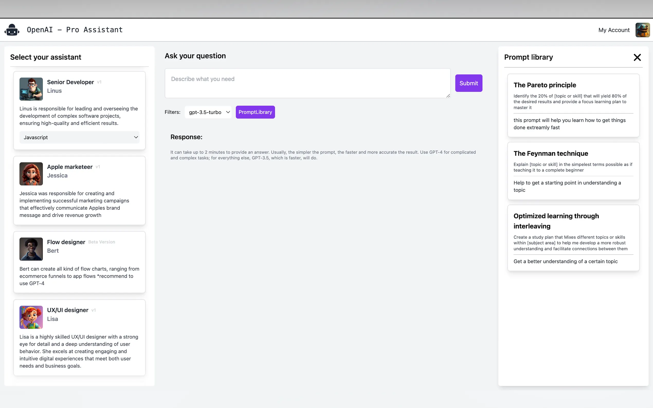Screen dimensions: 653x408
Task: Click Lisa's avatar image
Action: pos(31,317)
